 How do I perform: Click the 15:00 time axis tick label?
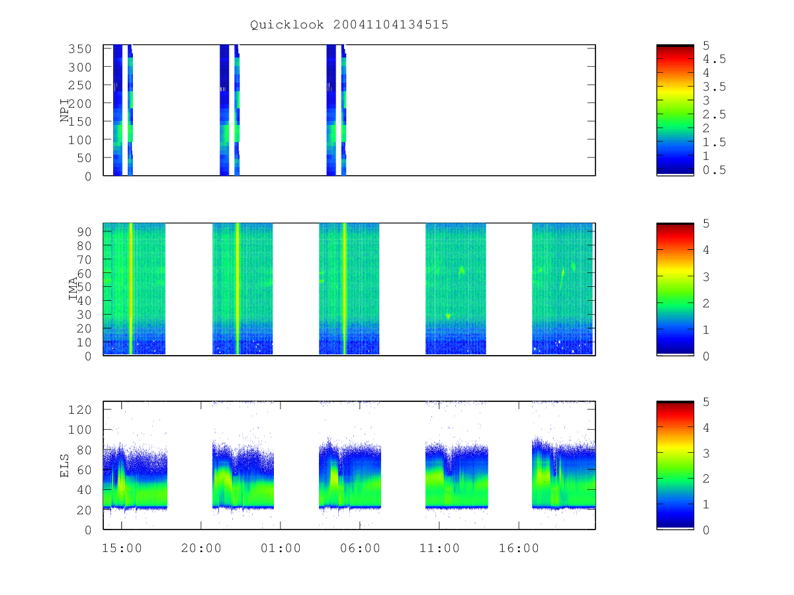122,548
